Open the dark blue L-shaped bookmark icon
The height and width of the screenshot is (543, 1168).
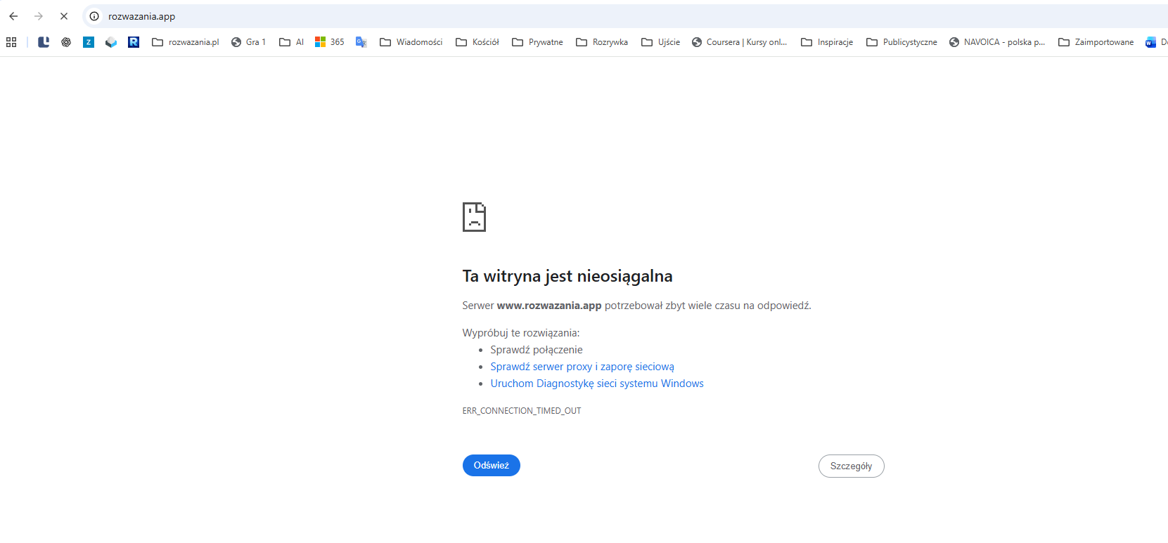click(44, 42)
